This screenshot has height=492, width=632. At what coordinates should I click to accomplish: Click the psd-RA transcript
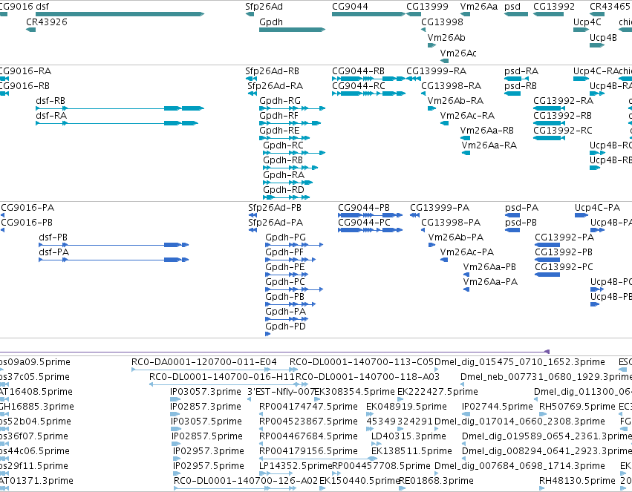pos(516,79)
